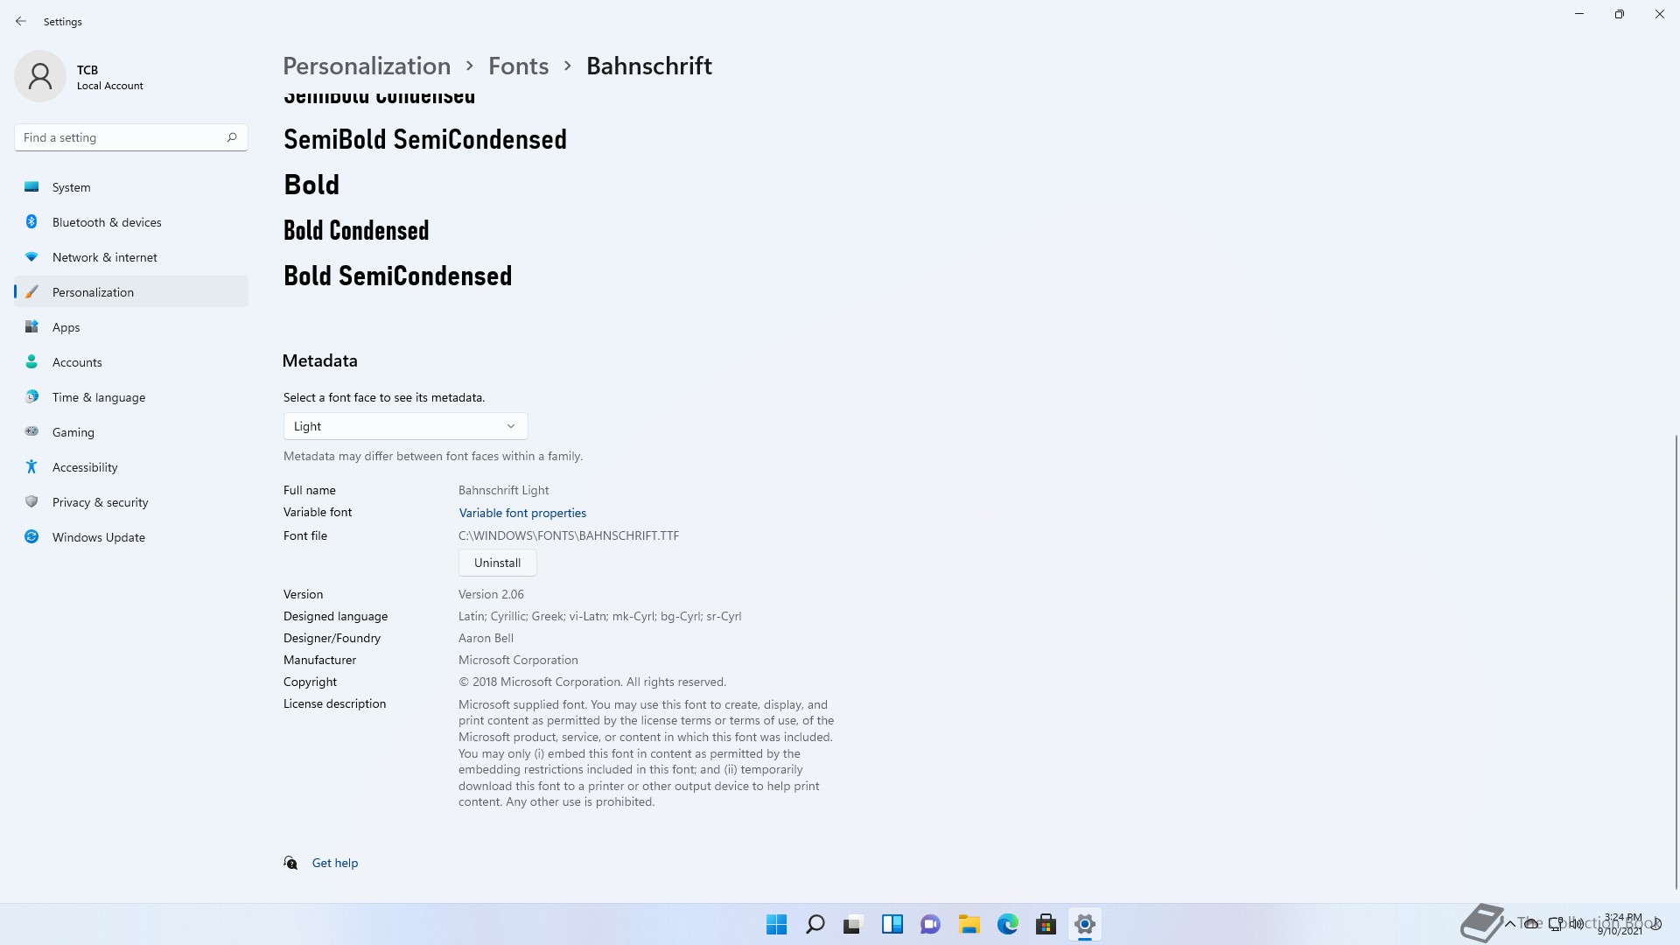Launch Microsoft Edge from the taskbar

1007,924
